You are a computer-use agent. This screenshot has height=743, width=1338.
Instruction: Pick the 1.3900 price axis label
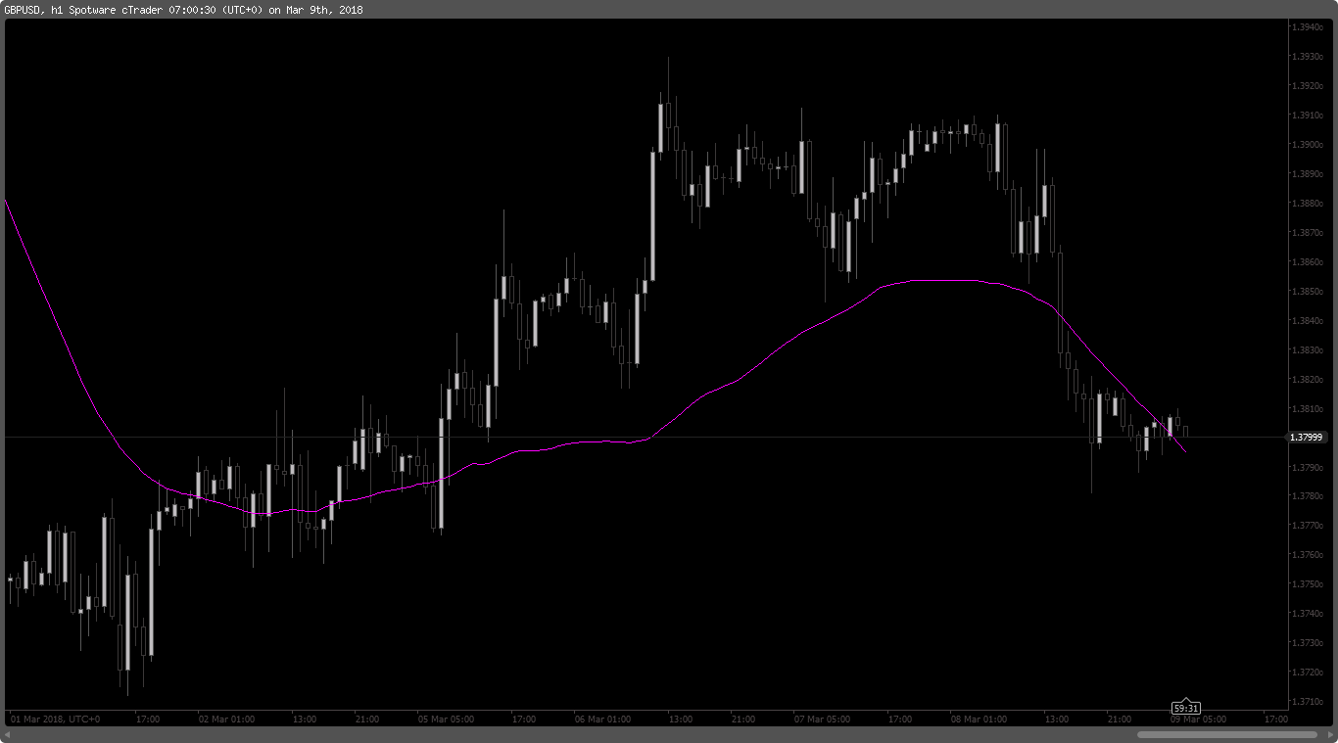pos(1308,145)
